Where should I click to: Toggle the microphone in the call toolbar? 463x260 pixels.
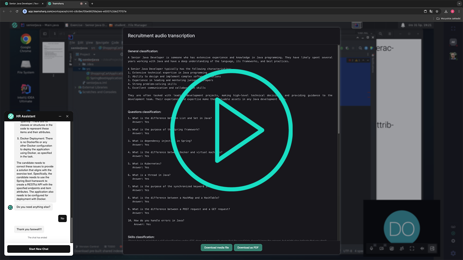click(x=371, y=248)
